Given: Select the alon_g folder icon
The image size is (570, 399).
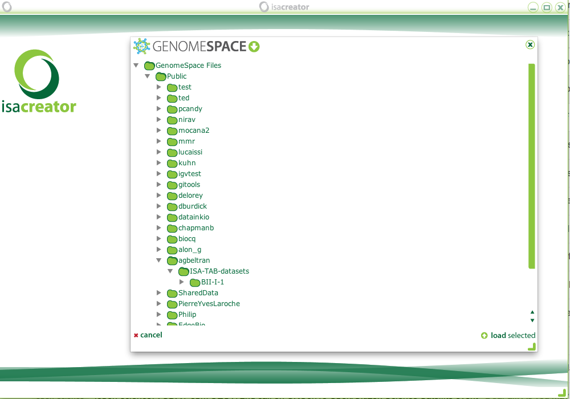Looking at the screenshot, I should tap(172, 250).
